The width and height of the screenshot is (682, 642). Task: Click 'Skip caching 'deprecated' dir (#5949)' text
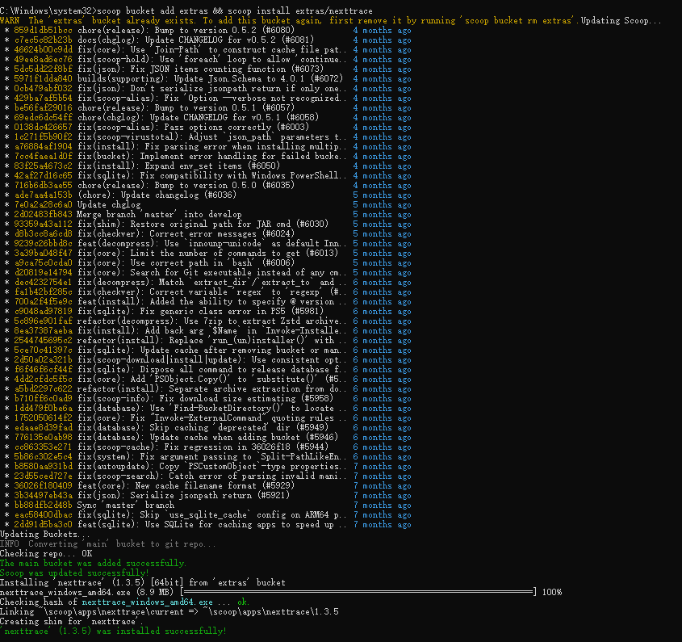pyautogui.click(x=239, y=427)
